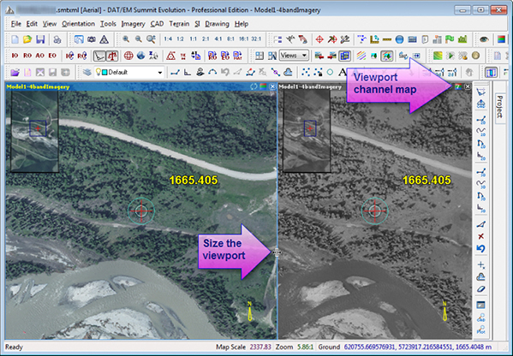
Task: Open the Views dropdown
Action: (x=294, y=56)
